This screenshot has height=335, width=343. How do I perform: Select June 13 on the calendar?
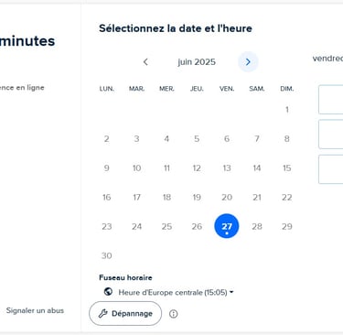coord(227,167)
